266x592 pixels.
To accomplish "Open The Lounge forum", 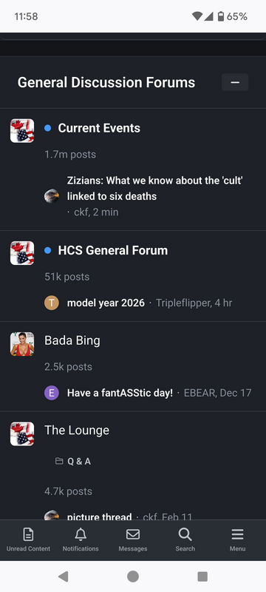I will [77, 431].
